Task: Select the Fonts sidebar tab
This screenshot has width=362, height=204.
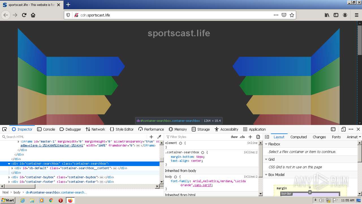Action: [x=336, y=137]
